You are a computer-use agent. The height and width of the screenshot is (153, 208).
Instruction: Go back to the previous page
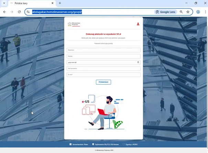pos(4,12)
